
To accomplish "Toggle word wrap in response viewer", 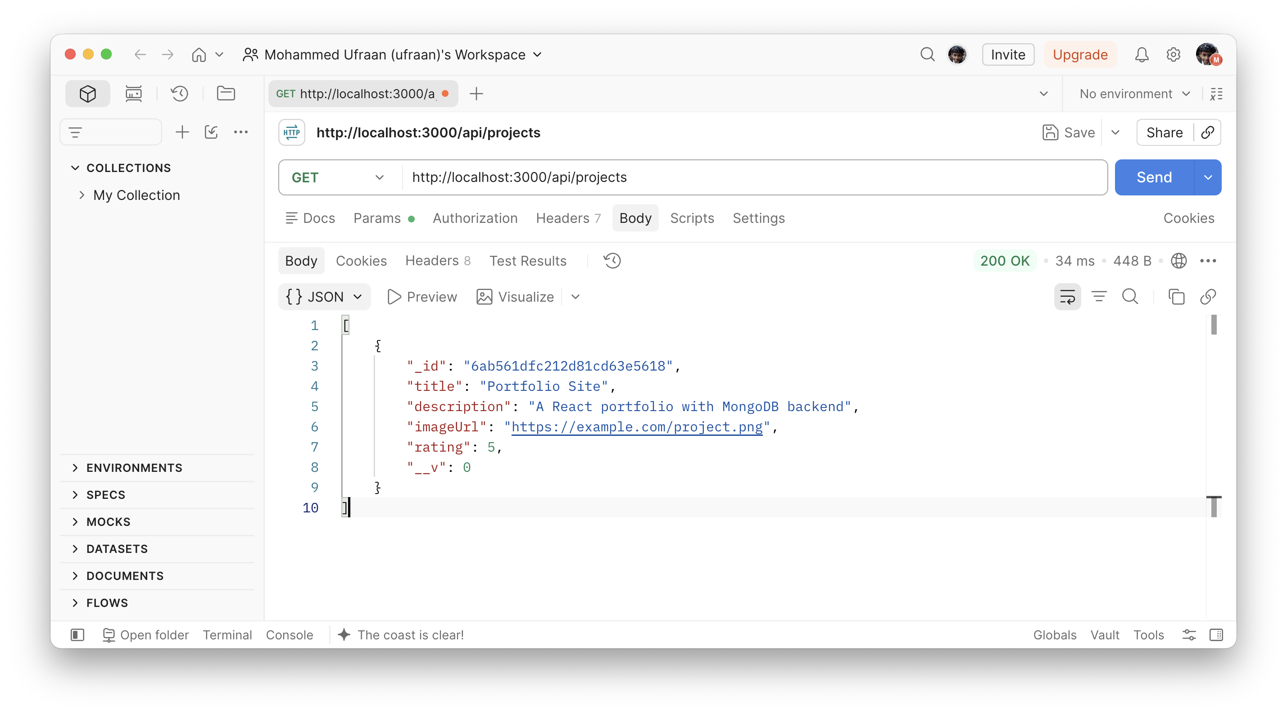I will click(x=1067, y=297).
